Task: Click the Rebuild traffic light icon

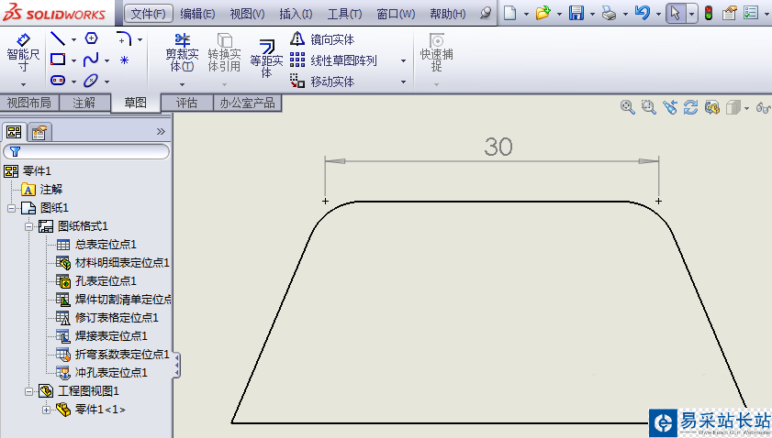Action: click(709, 13)
